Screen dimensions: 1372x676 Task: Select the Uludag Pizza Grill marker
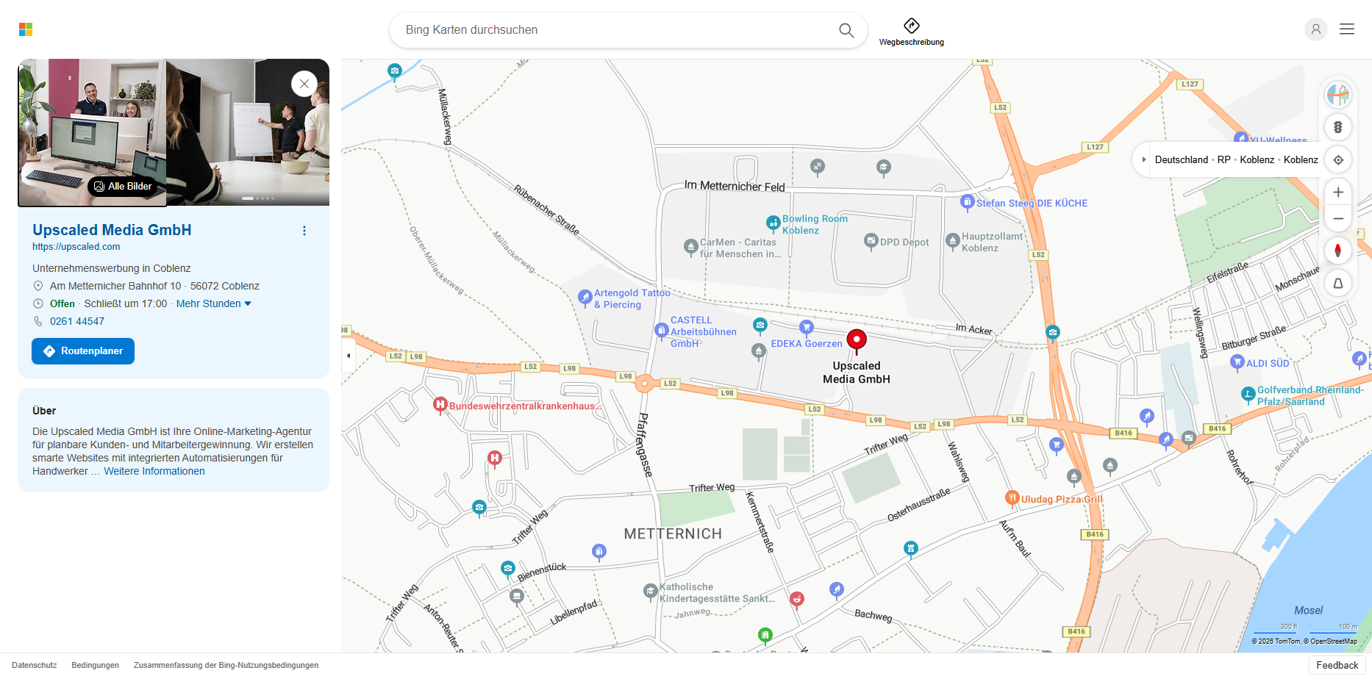1012,498
